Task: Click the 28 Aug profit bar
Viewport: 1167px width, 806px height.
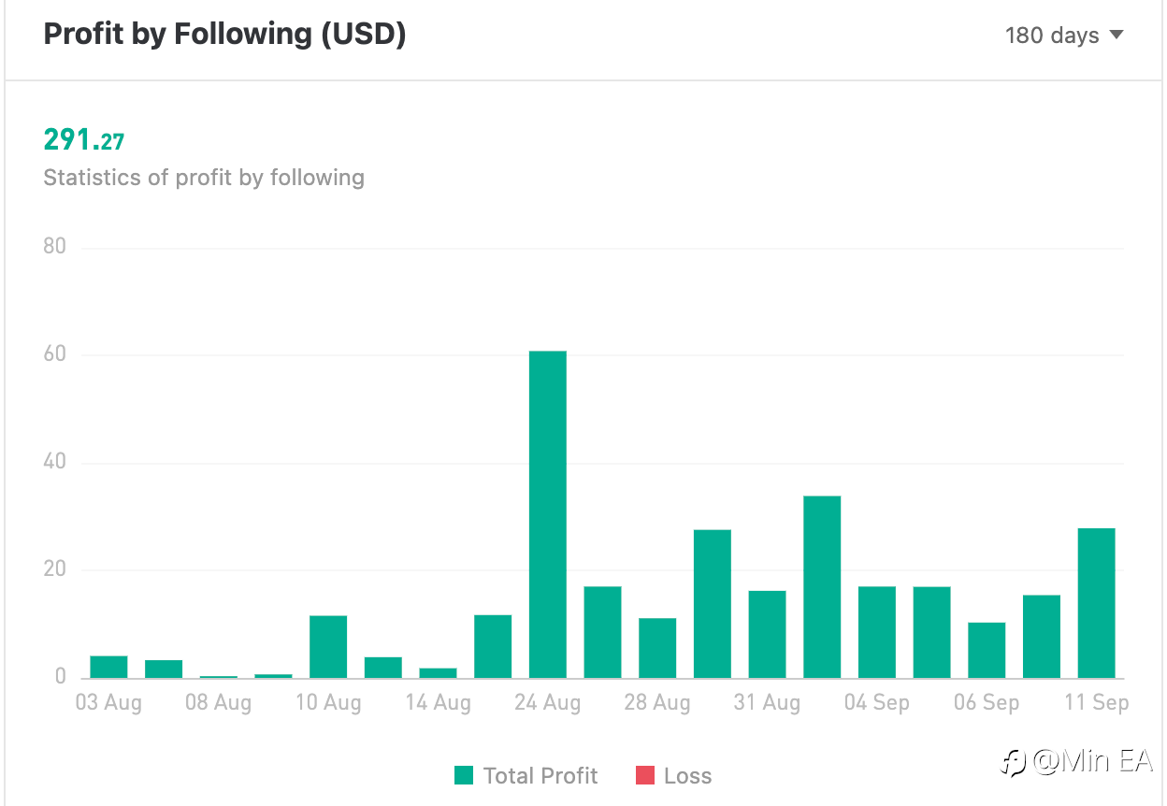Action: coord(657,648)
